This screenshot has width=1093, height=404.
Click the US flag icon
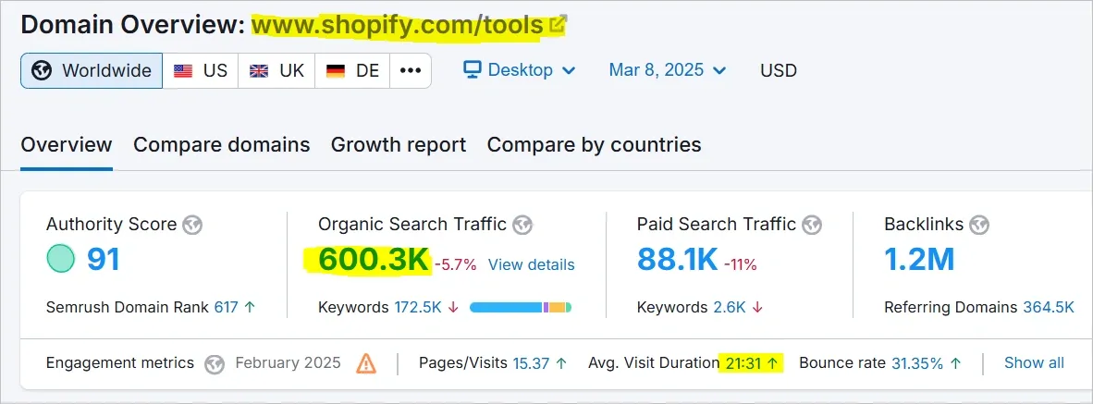click(x=183, y=71)
